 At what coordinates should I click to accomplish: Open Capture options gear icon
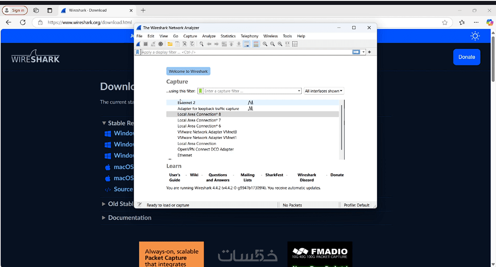tap(161, 44)
